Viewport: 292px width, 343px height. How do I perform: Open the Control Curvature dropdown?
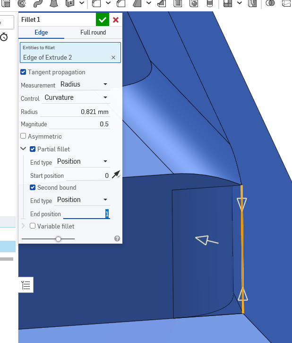tap(76, 97)
